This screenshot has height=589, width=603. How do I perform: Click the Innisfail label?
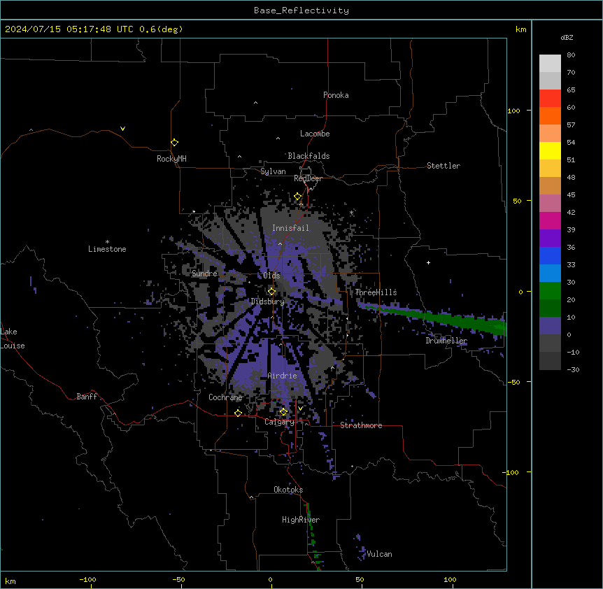coord(290,228)
